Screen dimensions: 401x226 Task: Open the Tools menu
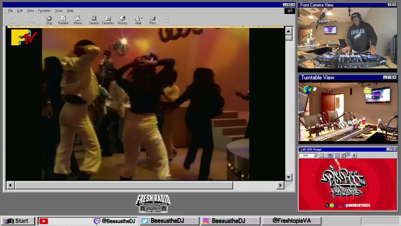(x=59, y=11)
